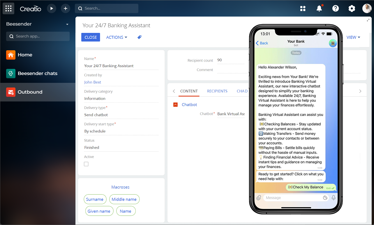The height and width of the screenshot is (225, 374).
Task: Tap Back in the phone chat
Action: [x=262, y=43]
